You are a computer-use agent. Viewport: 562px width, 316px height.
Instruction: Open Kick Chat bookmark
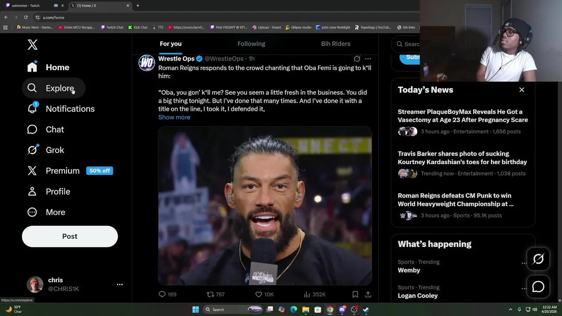tap(138, 27)
